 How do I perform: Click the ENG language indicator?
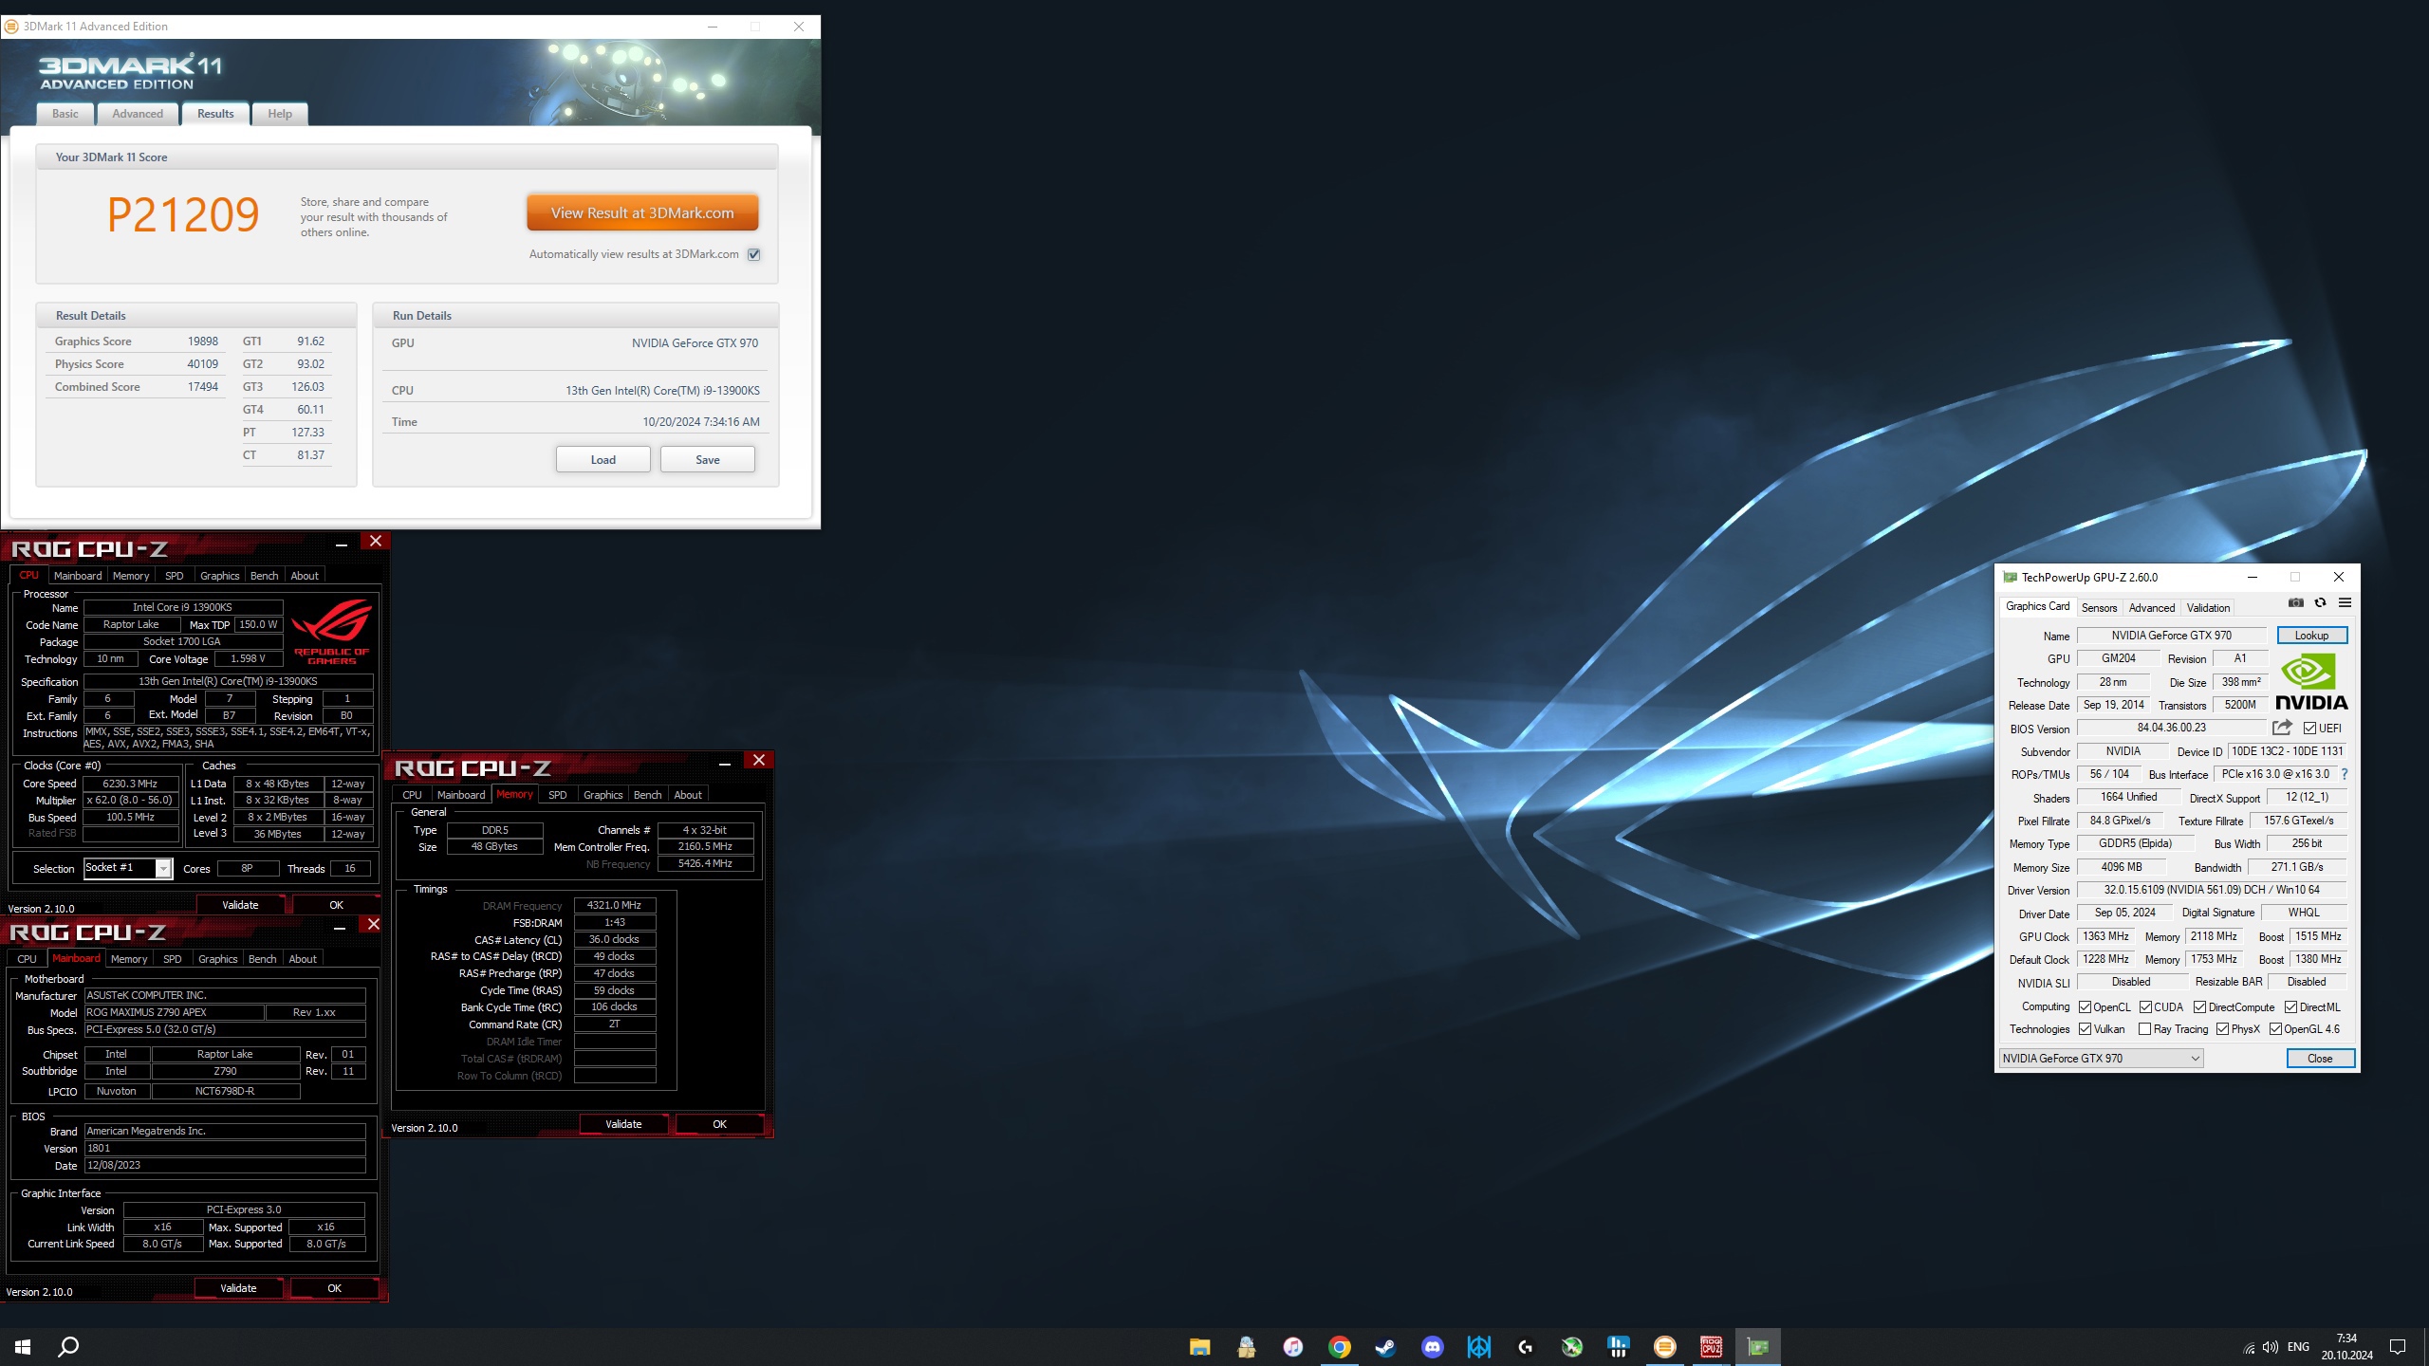tap(2298, 1347)
